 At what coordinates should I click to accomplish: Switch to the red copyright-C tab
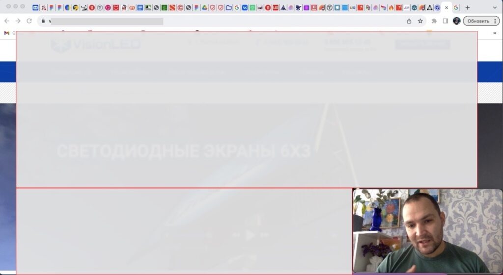(x=180, y=8)
